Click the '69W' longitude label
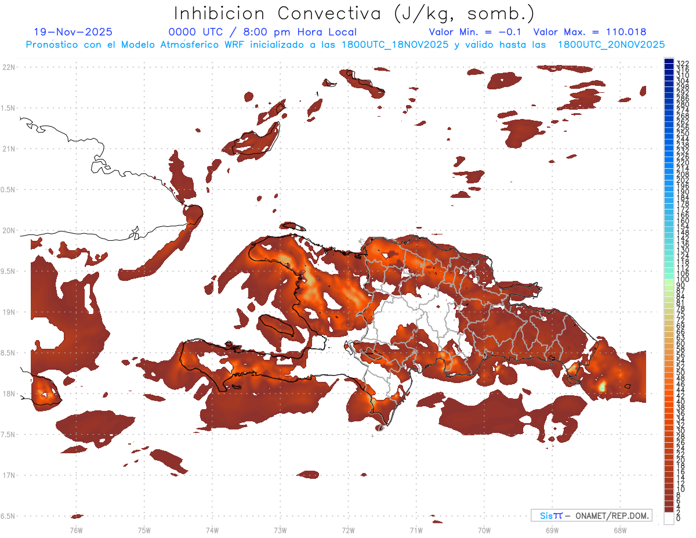This screenshot has width=696, height=538. 552,530
